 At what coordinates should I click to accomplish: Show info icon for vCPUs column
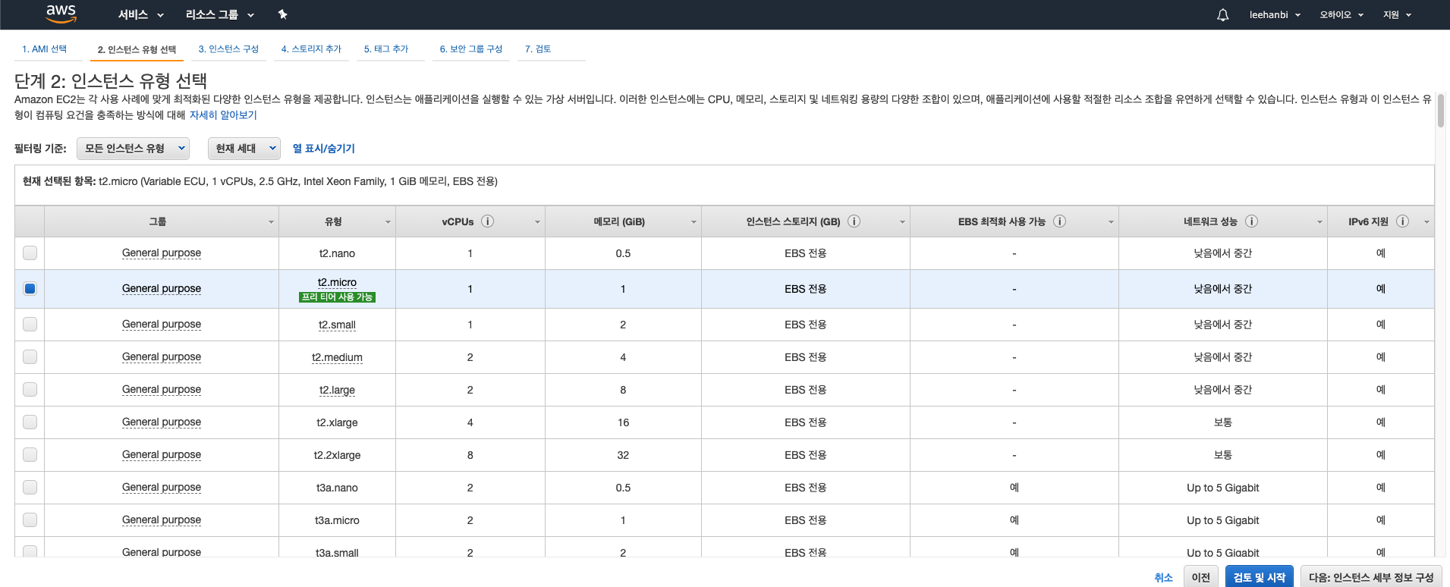click(x=488, y=221)
